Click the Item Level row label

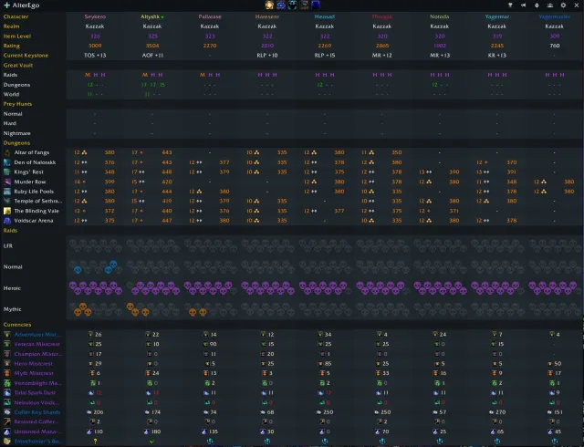point(17,36)
